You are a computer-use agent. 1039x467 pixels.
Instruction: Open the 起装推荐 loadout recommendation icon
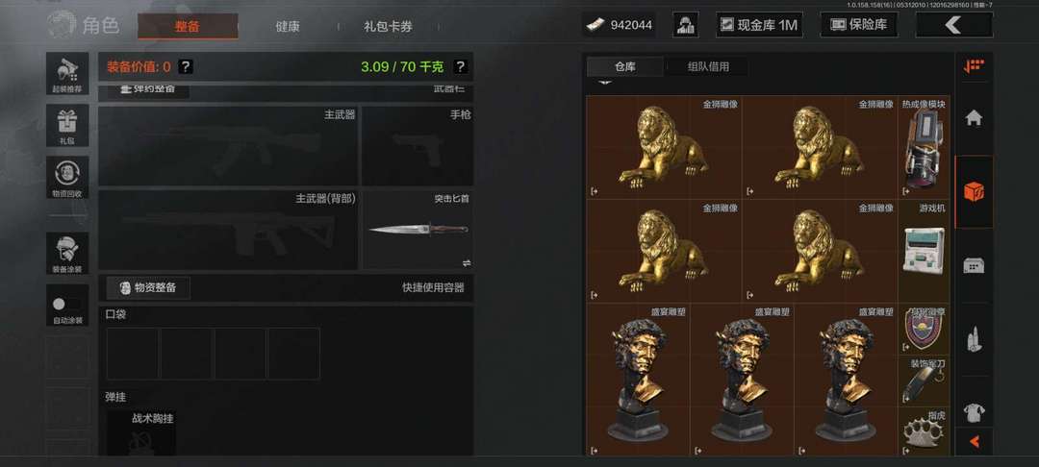67,73
